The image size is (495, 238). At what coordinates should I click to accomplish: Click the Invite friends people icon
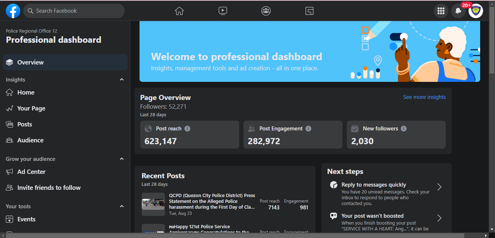(10, 188)
